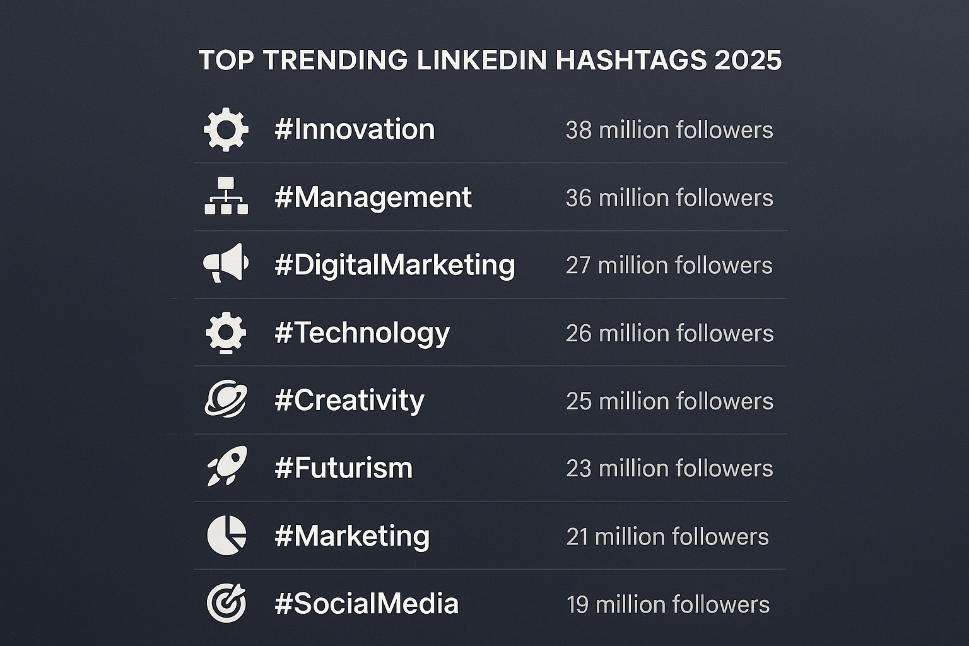This screenshot has height=646, width=969.
Task: Click the #Futurism hashtag text
Action: coord(344,468)
